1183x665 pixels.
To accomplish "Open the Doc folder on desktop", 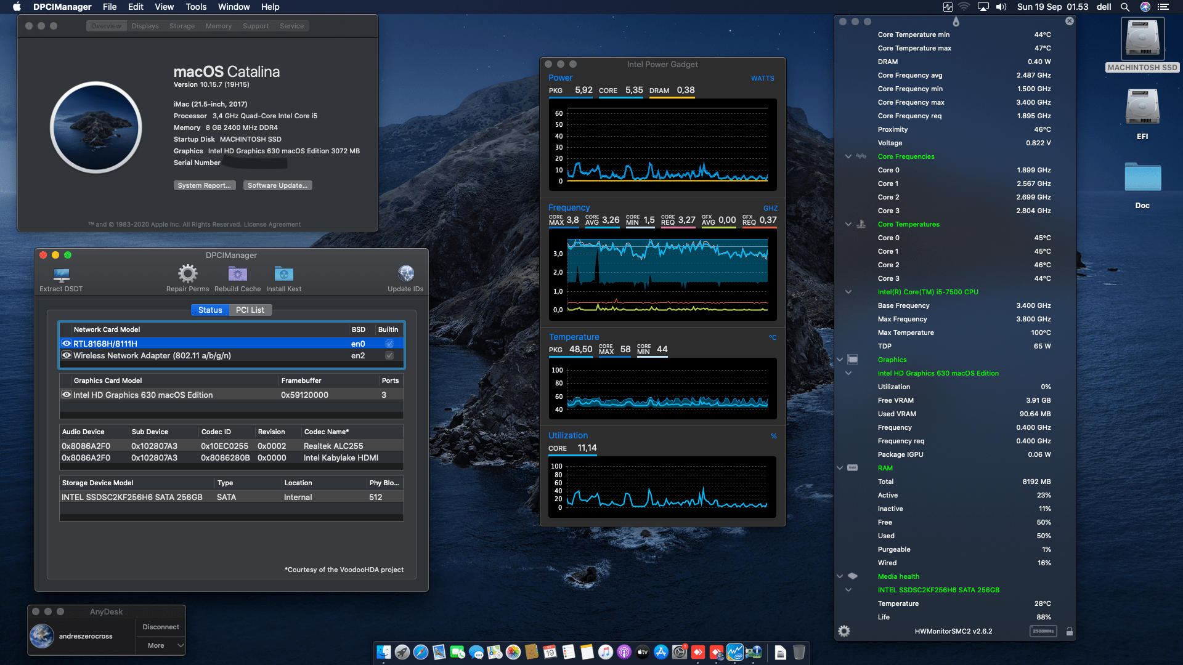I will point(1142,177).
